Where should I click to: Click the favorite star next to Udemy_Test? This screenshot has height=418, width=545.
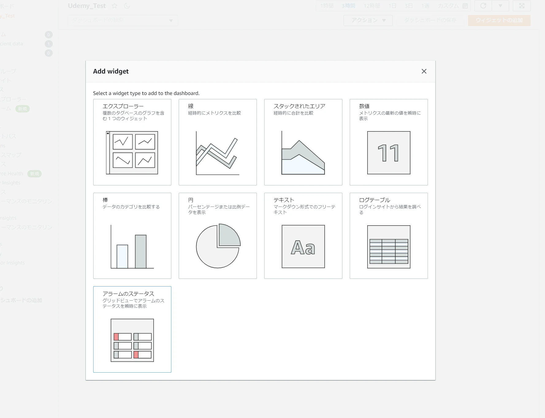(x=114, y=6)
